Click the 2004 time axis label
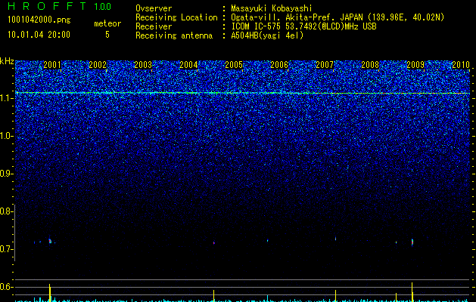 (188, 65)
